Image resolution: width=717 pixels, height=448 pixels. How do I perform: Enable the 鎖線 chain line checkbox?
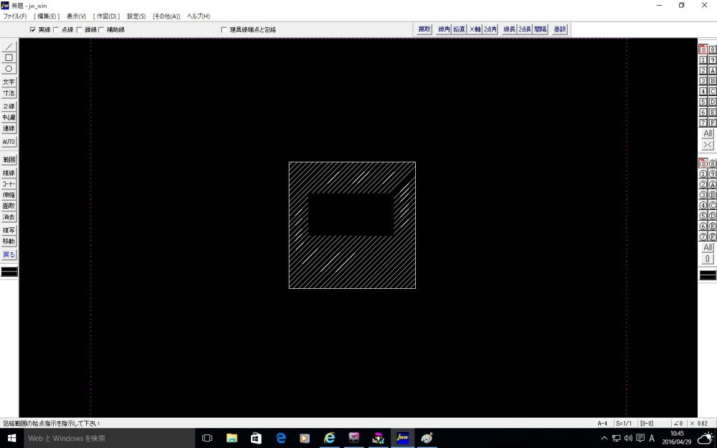pyautogui.click(x=79, y=29)
